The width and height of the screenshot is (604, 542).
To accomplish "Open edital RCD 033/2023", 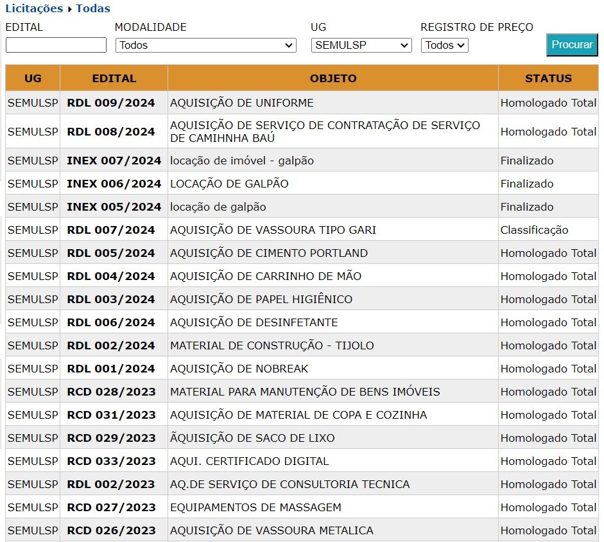I will click(x=111, y=462).
